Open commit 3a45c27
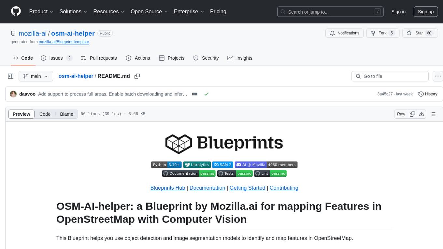 [x=385, y=94]
